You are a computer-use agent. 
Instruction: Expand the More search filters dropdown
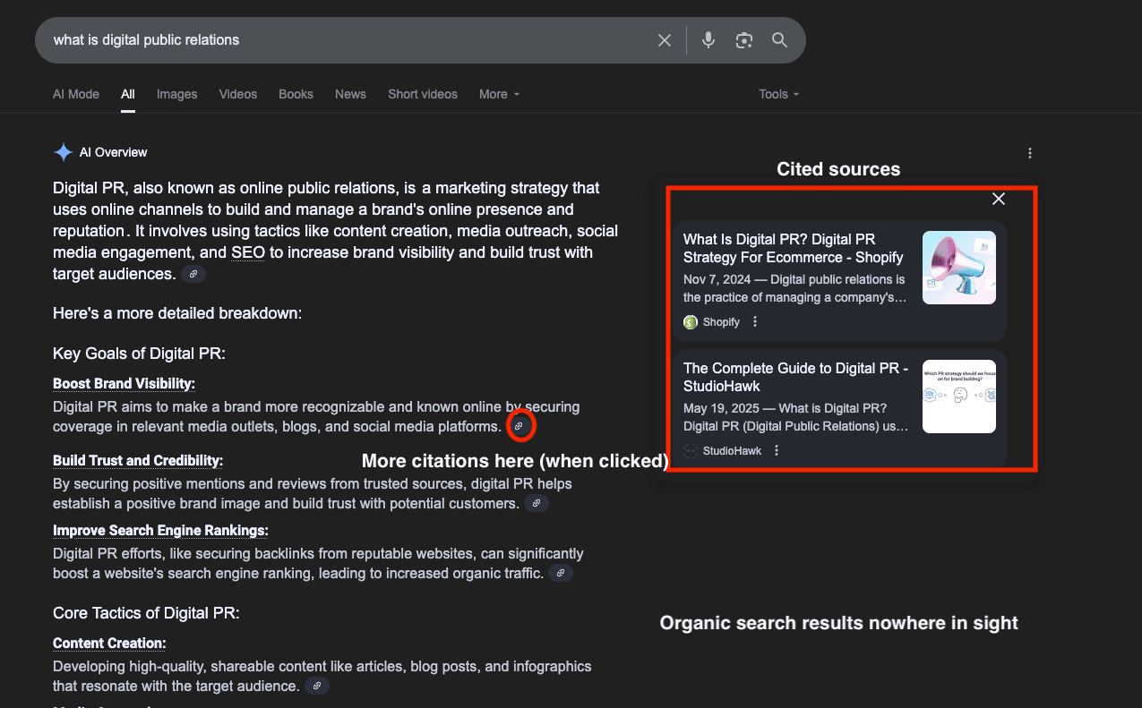(499, 94)
